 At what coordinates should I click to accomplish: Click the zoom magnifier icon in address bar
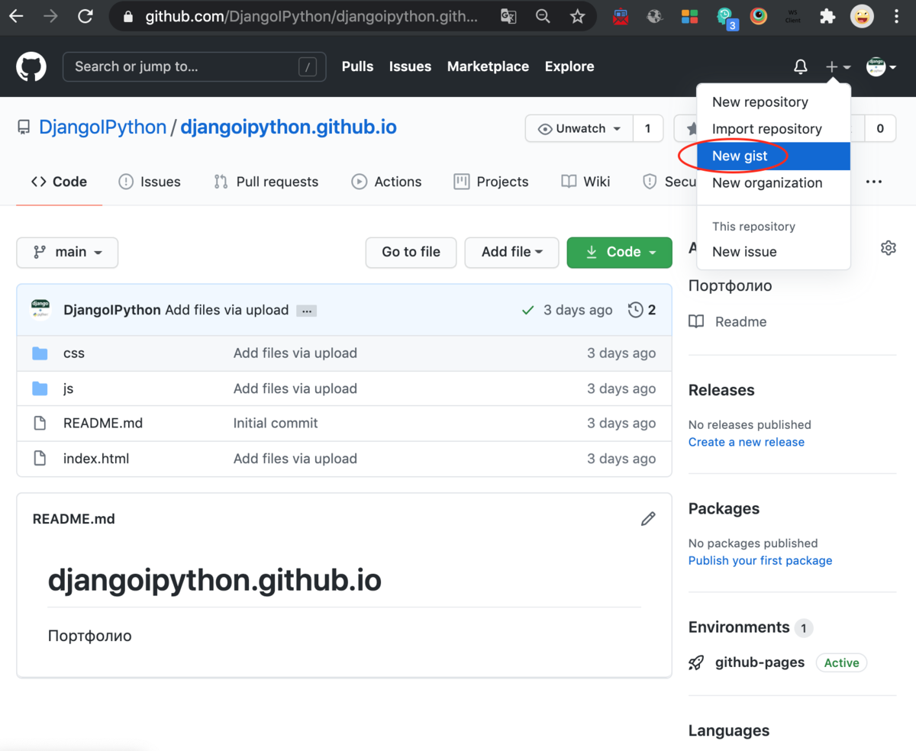[543, 16]
